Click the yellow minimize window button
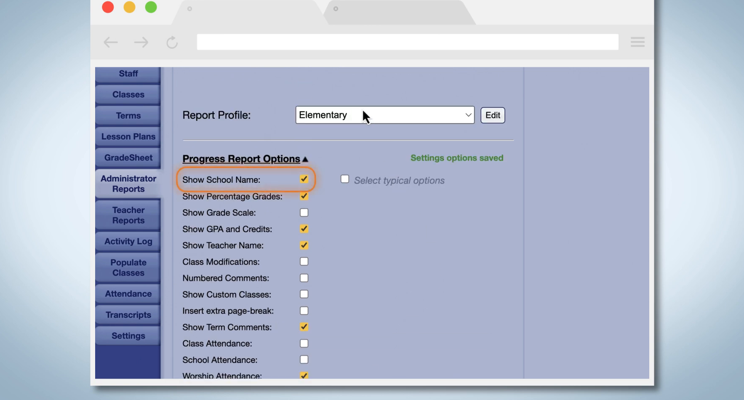This screenshot has height=400, width=744. click(129, 7)
